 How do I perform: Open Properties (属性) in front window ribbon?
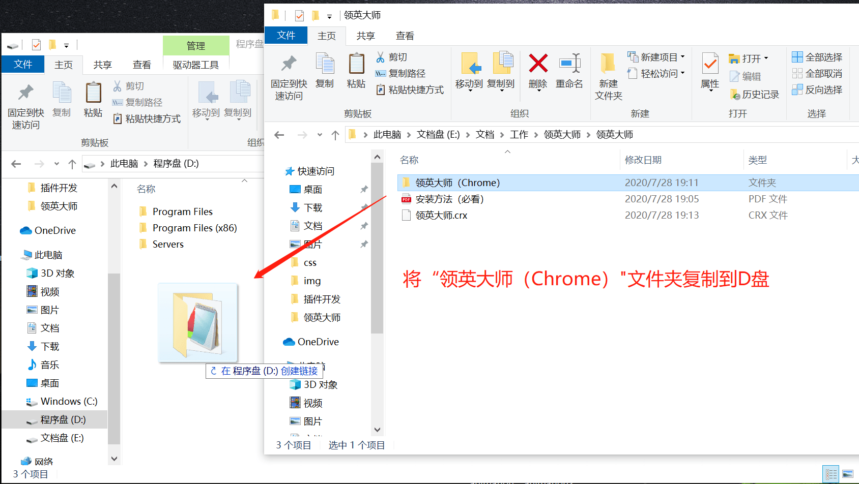[710, 72]
